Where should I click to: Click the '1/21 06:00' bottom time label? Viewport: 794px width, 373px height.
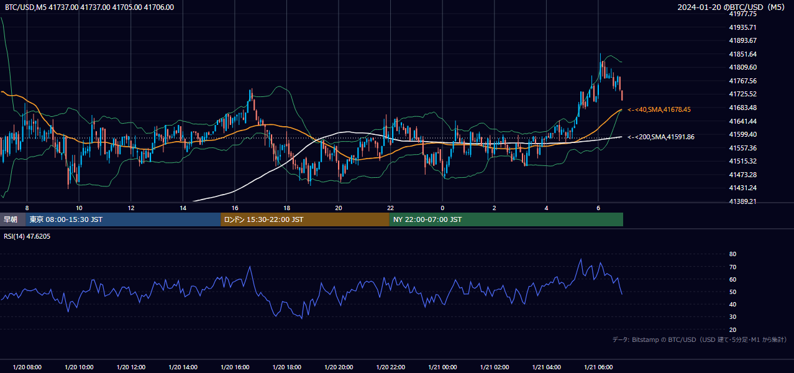[598, 367]
